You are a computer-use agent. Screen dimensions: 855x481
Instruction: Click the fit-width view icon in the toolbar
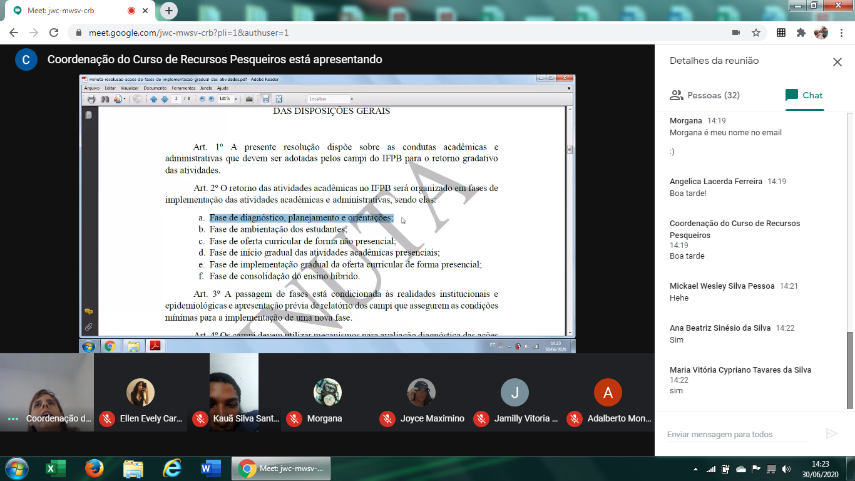[266, 99]
